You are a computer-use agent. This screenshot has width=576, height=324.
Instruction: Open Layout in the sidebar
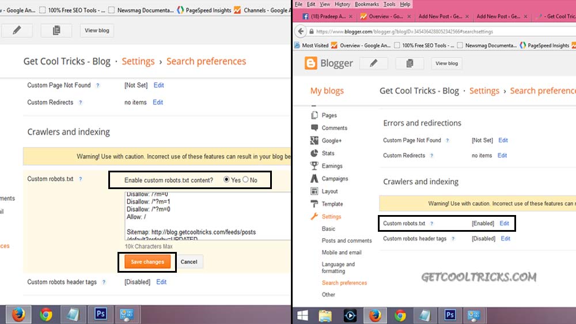(329, 191)
